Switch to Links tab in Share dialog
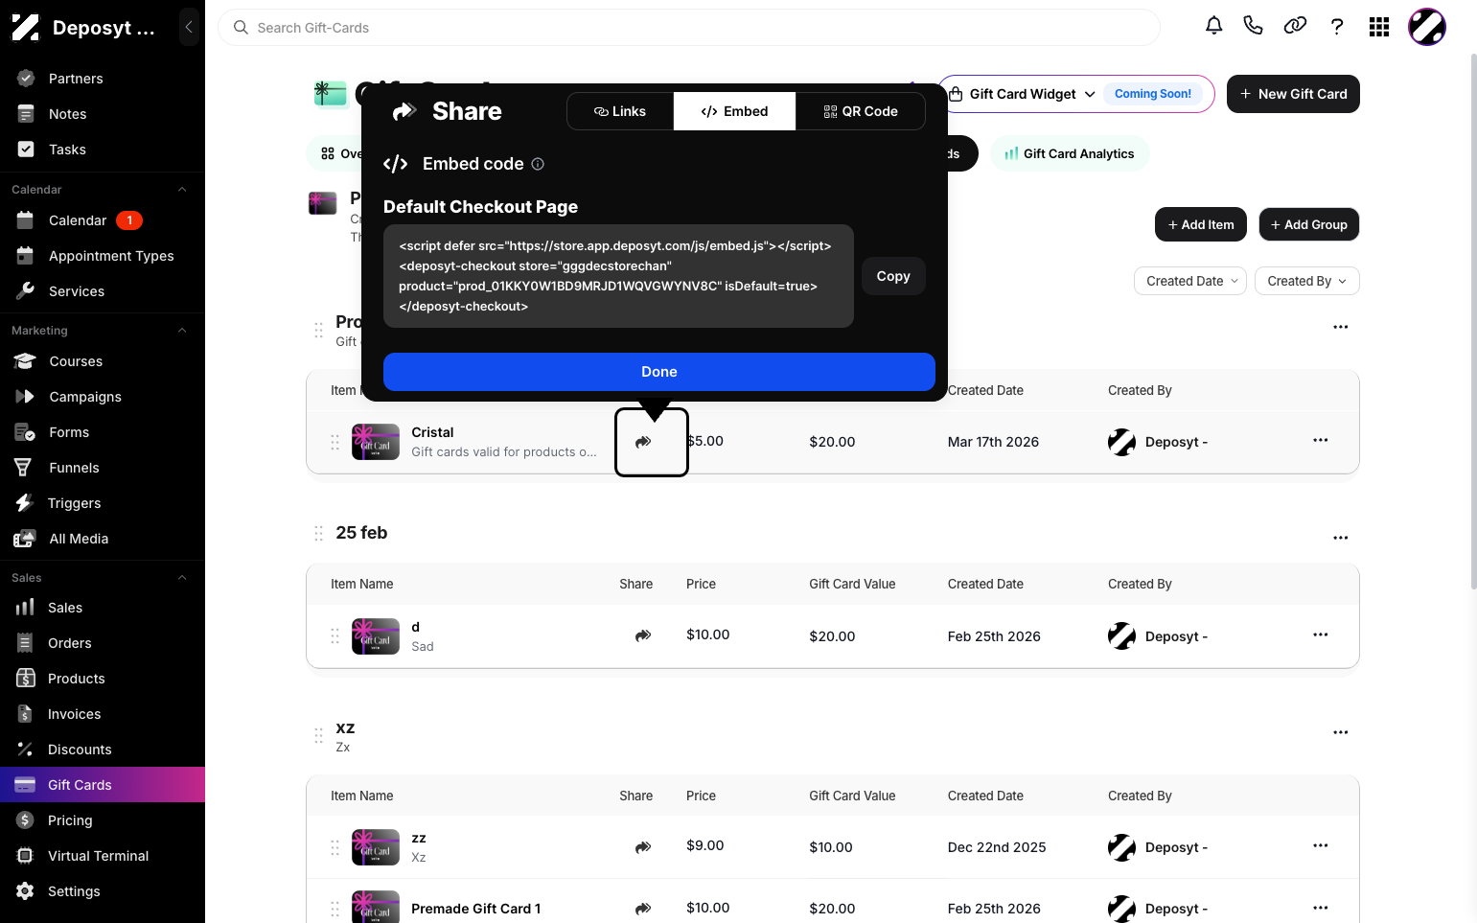Viewport: 1477px width, 923px height. click(x=620, y=111)
